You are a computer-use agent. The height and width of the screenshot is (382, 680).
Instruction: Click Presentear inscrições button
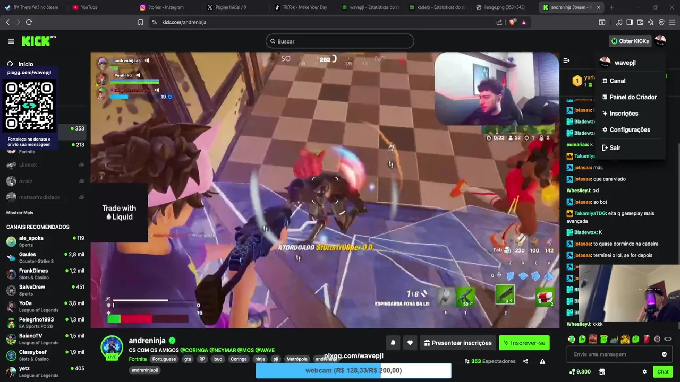(x=457, y=343)
